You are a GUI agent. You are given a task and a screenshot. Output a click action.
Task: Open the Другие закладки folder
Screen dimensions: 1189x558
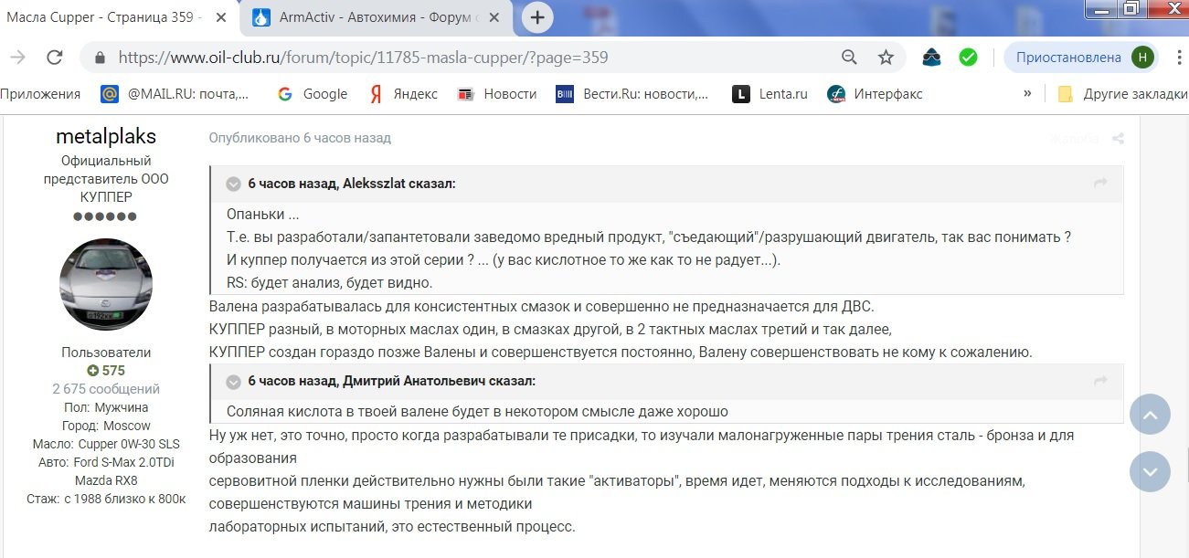point(1122,93)
